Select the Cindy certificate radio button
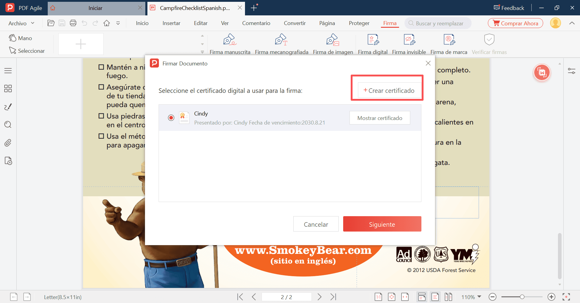The width and height of the screenshot is (580, 303). tap(171, 118)
